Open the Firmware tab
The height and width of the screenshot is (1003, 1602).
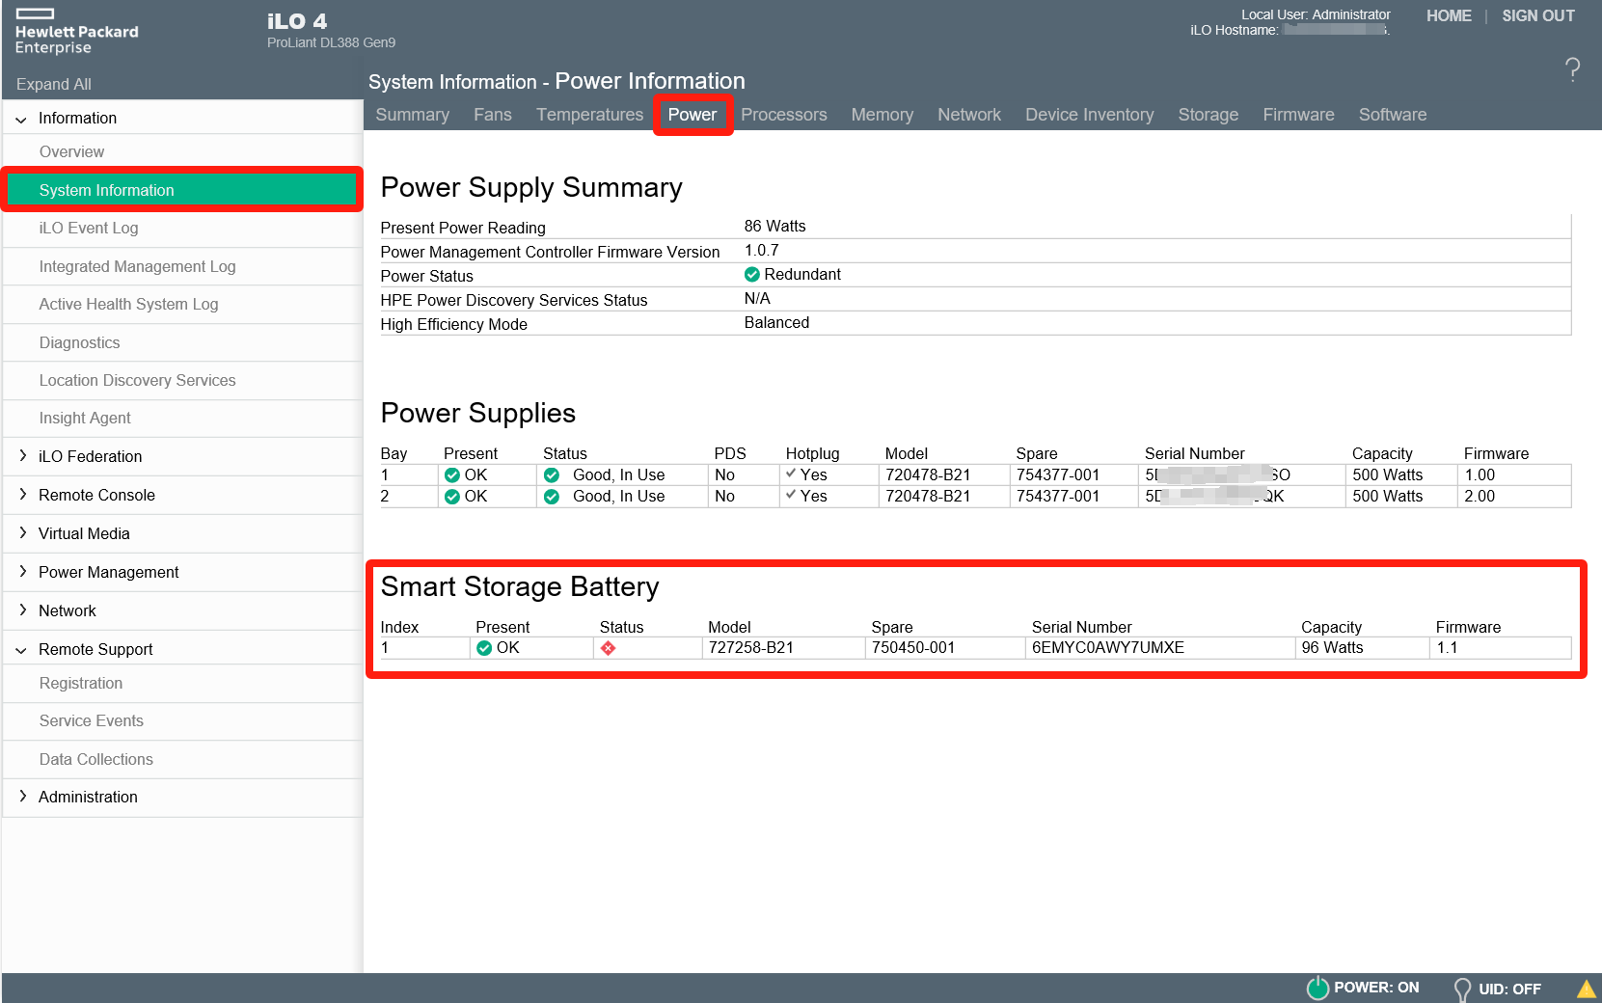click(x=1298, y=115)
